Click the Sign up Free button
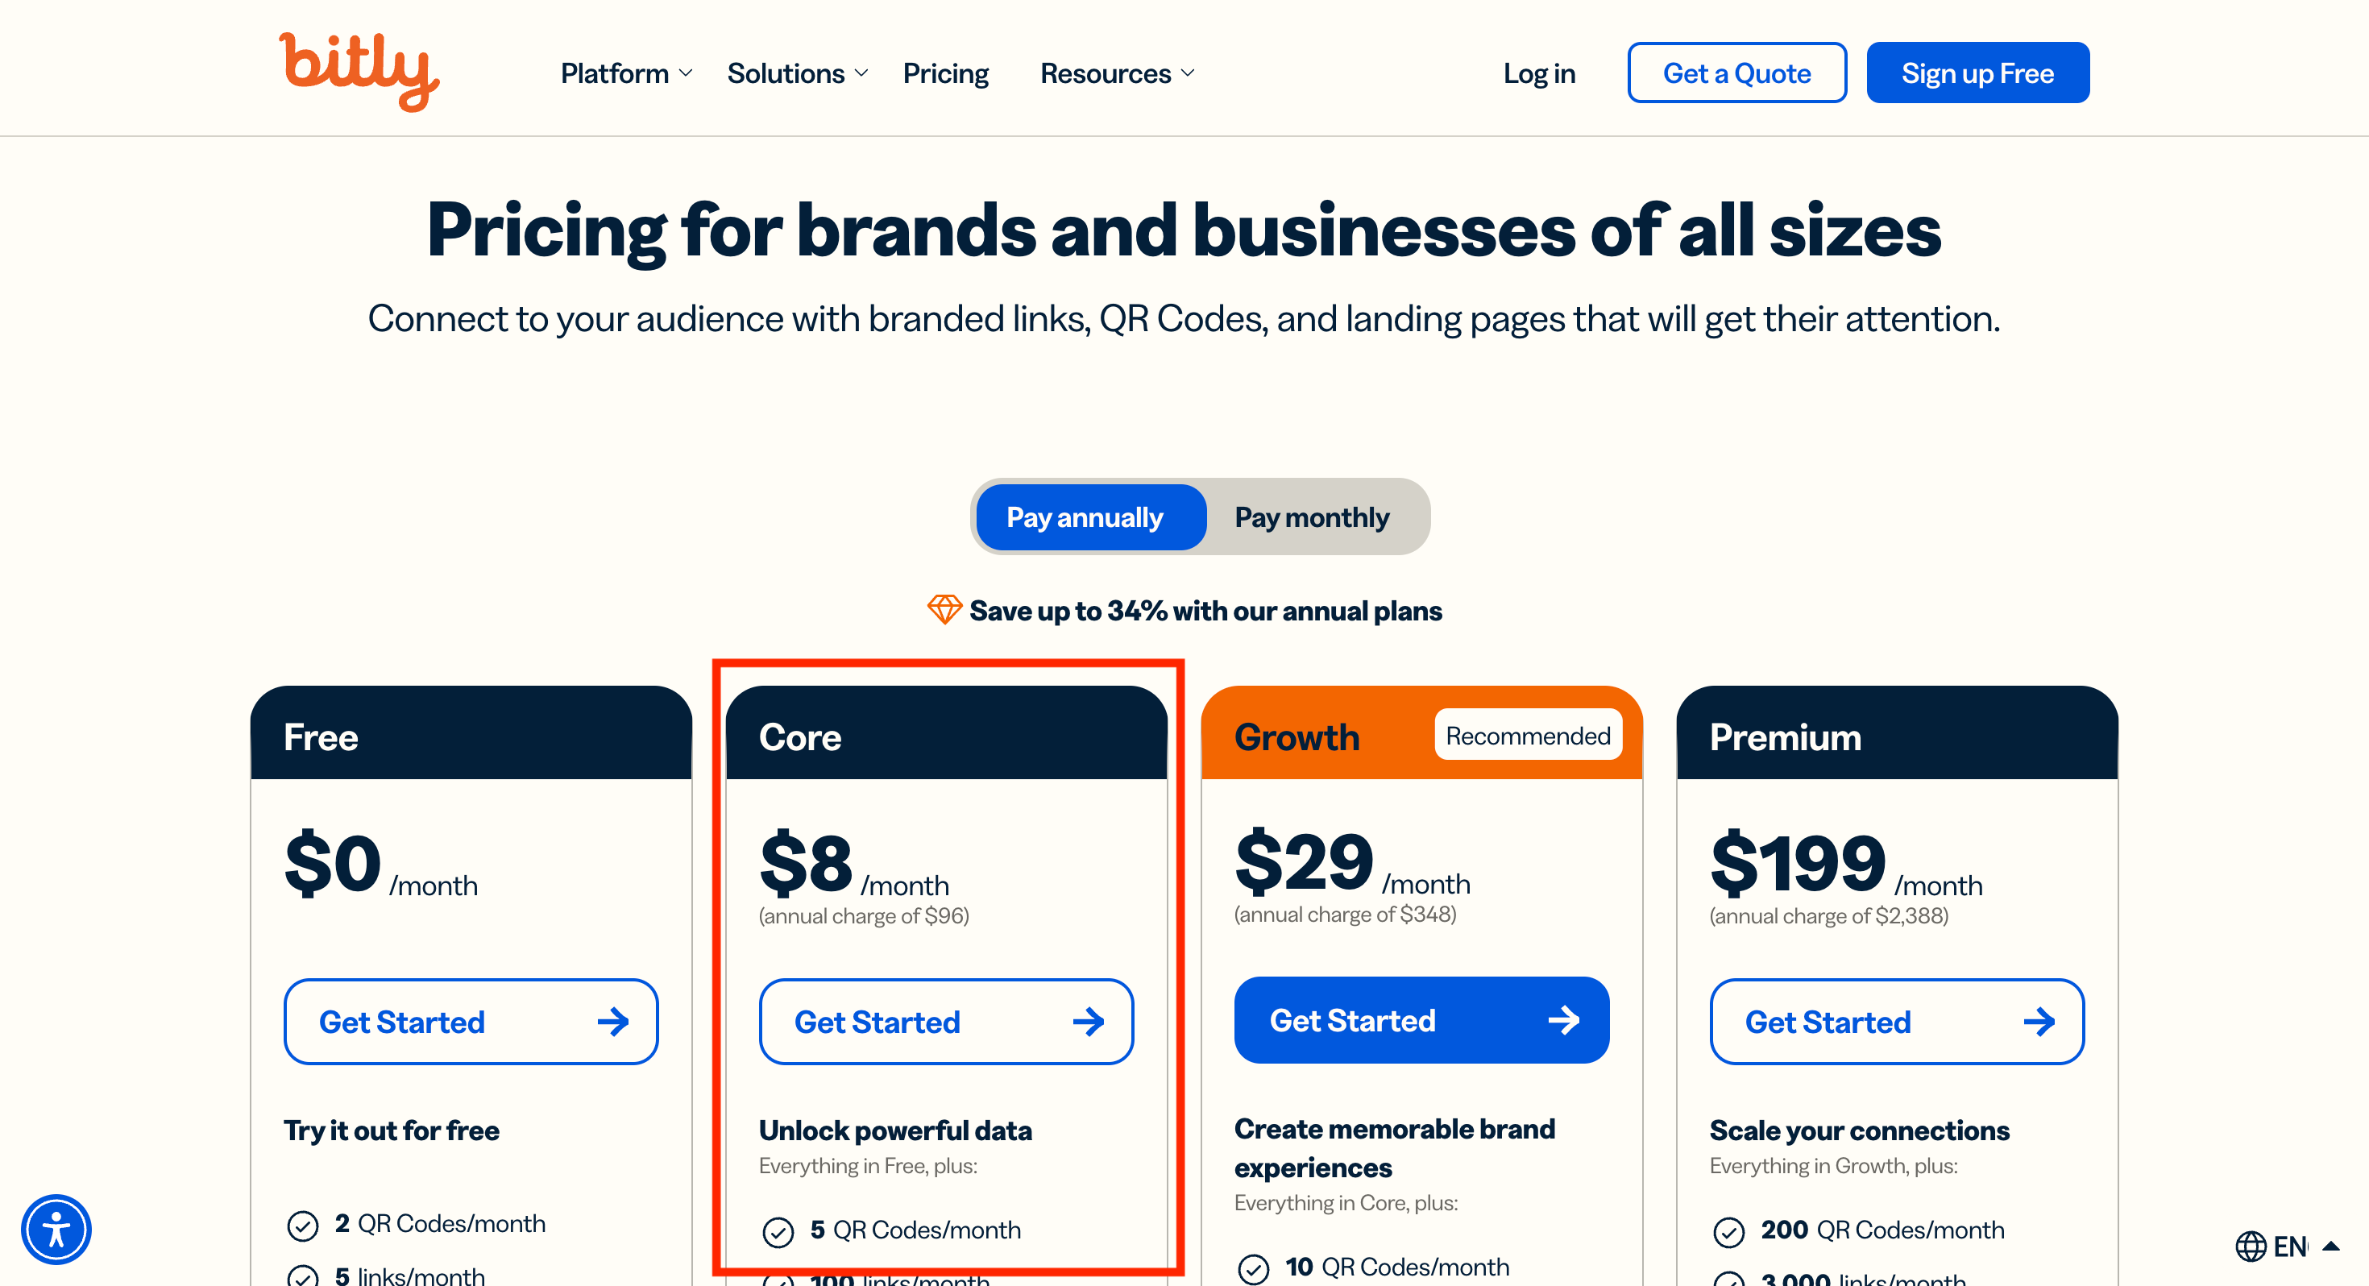2369x1286 pixels. [x=1977, y=73]
